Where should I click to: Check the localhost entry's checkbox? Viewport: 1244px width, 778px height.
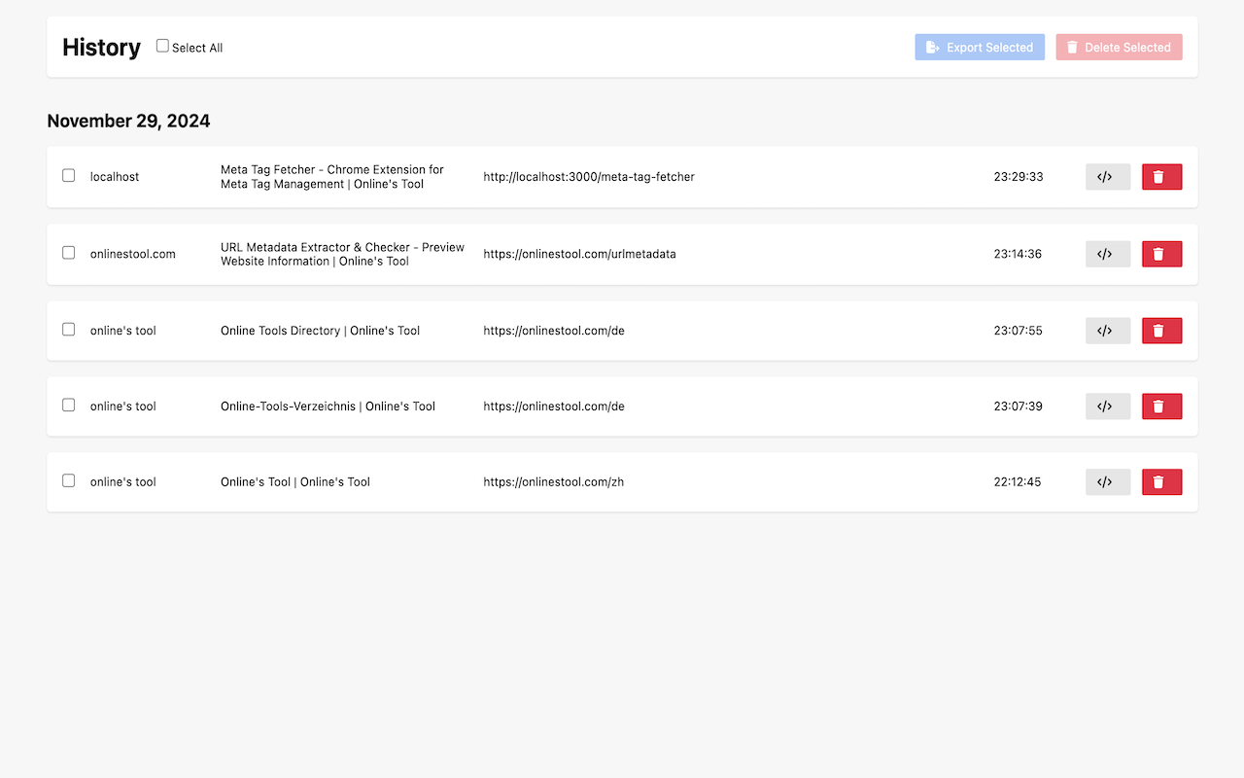(68, 175)
